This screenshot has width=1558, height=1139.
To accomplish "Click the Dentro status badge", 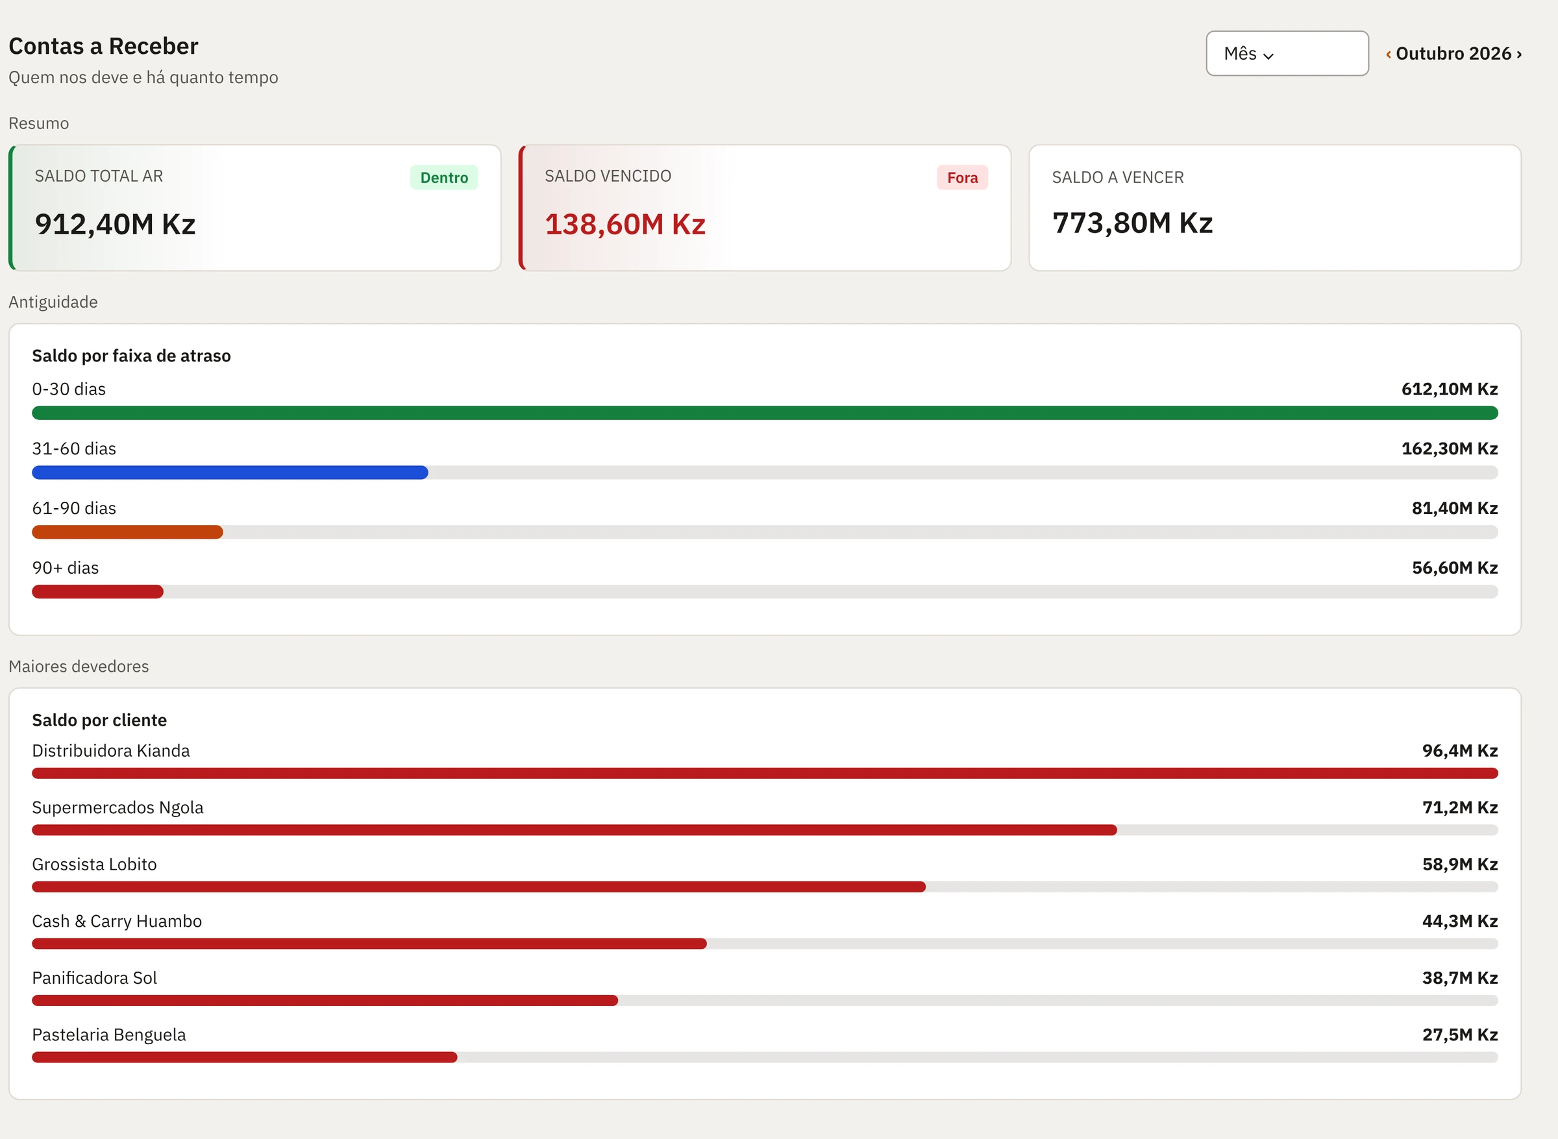I will click(x=444, y=177).
